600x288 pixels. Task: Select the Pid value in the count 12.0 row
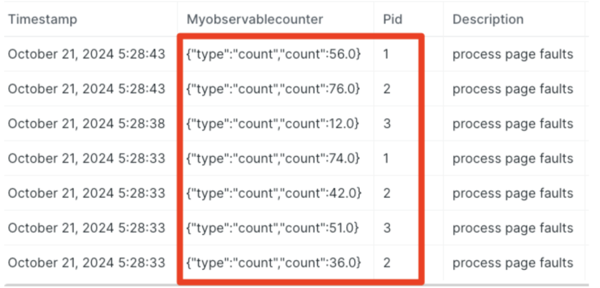click(386, 124)
